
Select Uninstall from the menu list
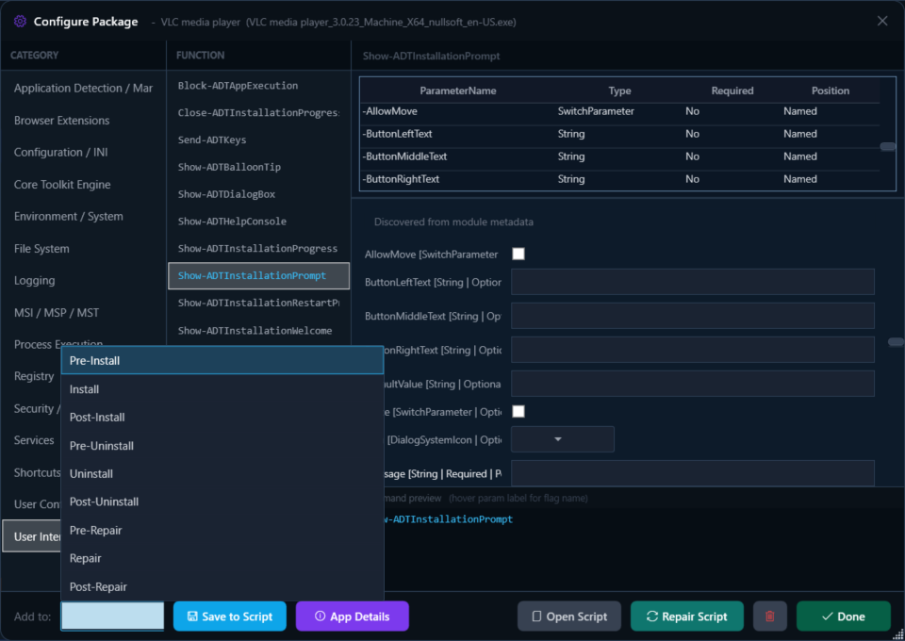click(91, 473)
